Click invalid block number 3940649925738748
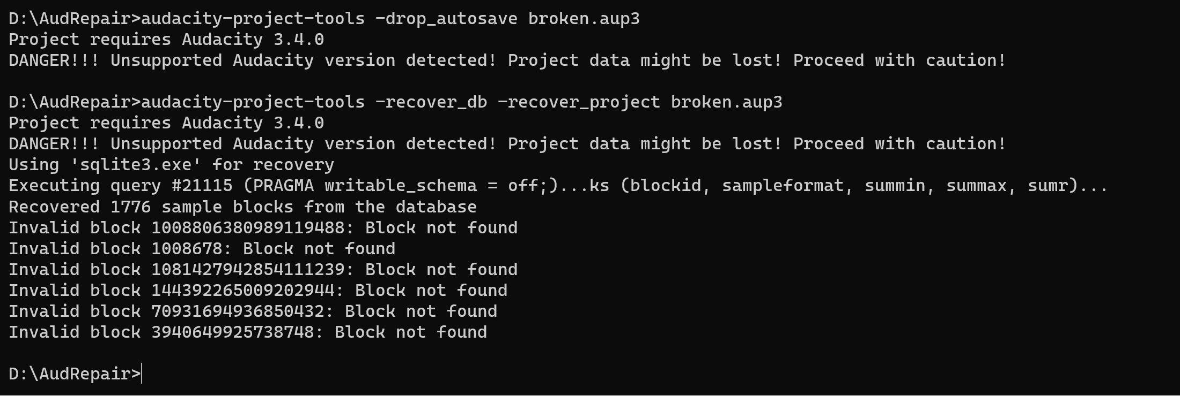Screen dimensions: 1180x396 tap(232, 332)
